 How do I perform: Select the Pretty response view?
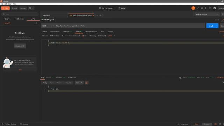45,83
